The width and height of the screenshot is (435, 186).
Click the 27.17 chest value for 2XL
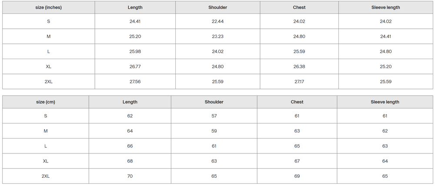coord(299,82)
